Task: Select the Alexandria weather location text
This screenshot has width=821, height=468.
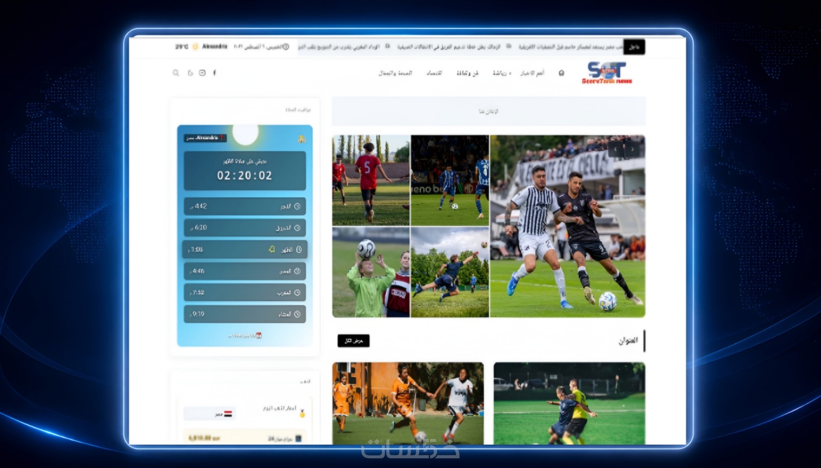Action: (214, 47)
